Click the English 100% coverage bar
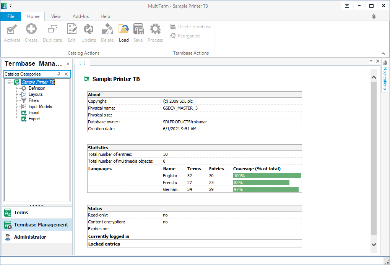Viewport: 390px width, 265px height. click(267, 176)
